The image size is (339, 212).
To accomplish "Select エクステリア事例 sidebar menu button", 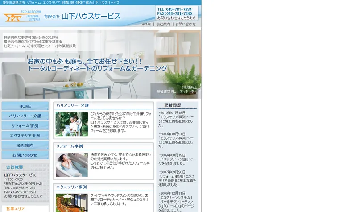I will [25, 135].
